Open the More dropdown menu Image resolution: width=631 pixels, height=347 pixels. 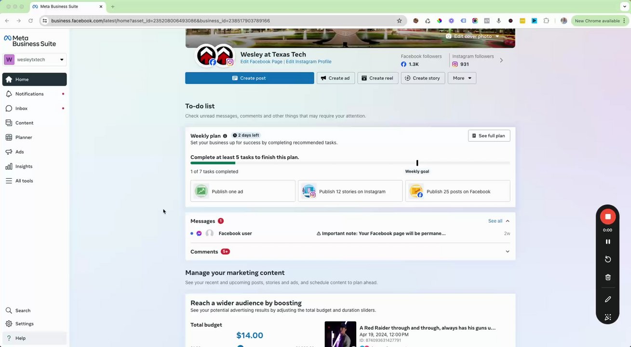click(x=462, y=78)
